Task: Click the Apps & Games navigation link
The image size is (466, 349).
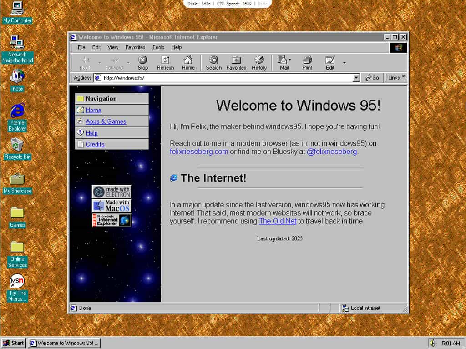Action: (106, 121)
